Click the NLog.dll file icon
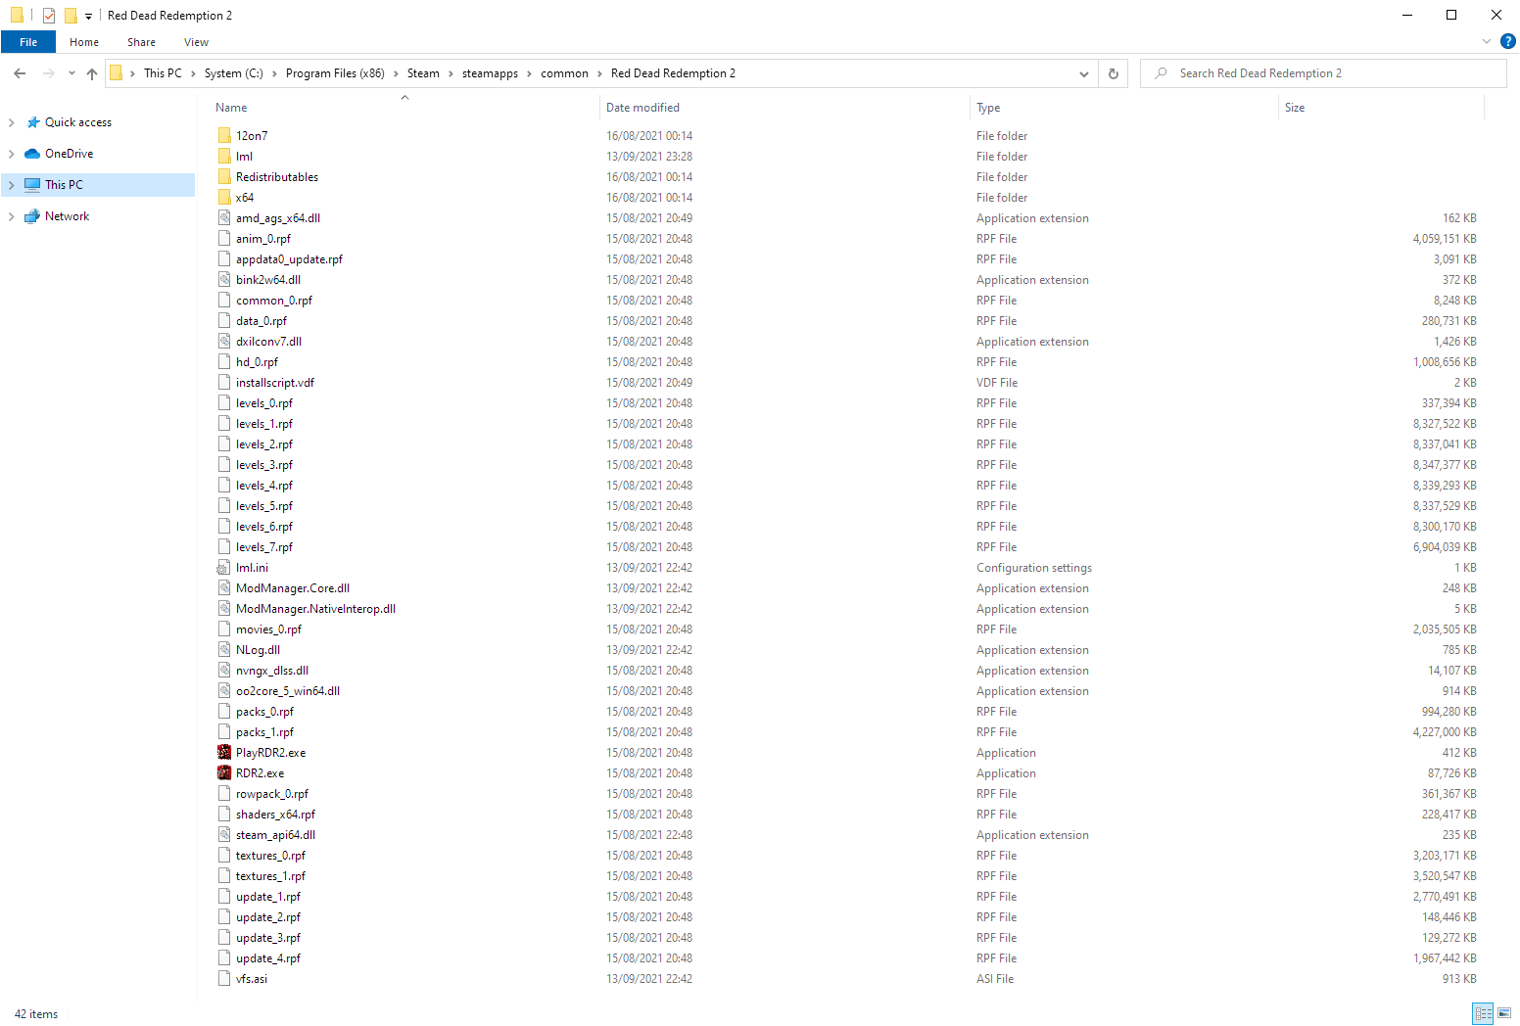Viewport: 1520px width, 1026px height. pyautogui.click(x=224, y=650)
